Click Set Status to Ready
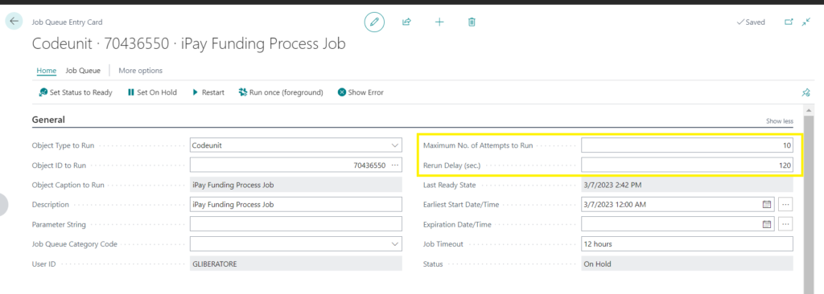Viewport: 824px width, 294px height. [76, 92]
